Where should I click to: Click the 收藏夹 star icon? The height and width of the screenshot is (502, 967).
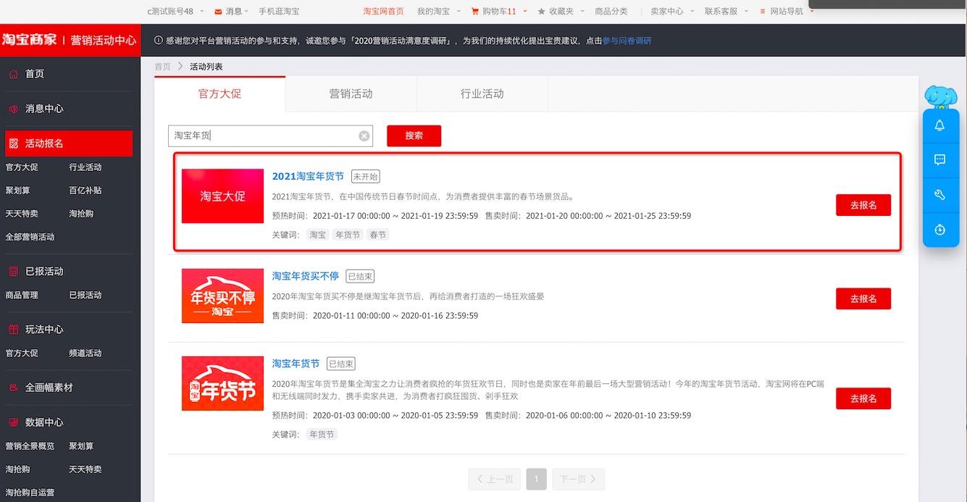541,12
